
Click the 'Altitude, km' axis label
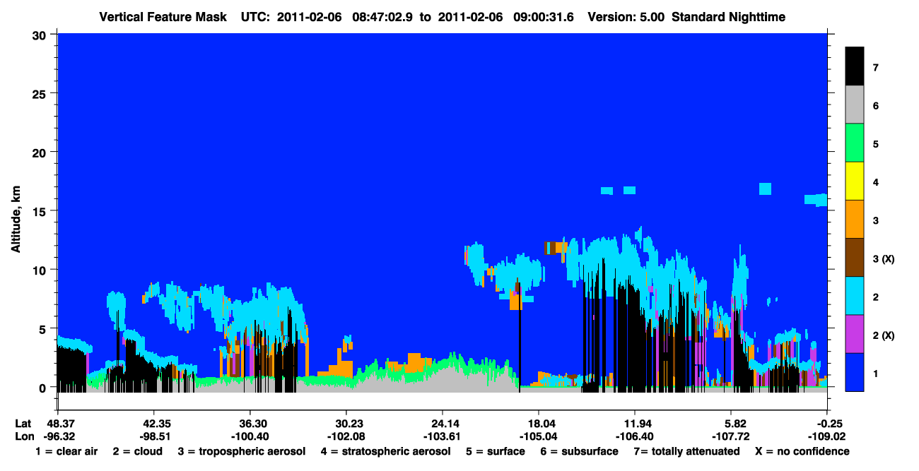16,221
